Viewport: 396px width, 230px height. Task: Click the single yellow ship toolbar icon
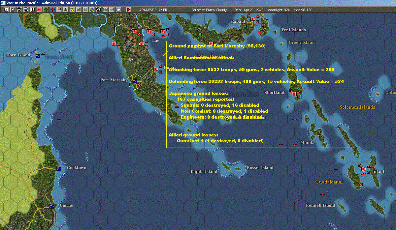66,10
